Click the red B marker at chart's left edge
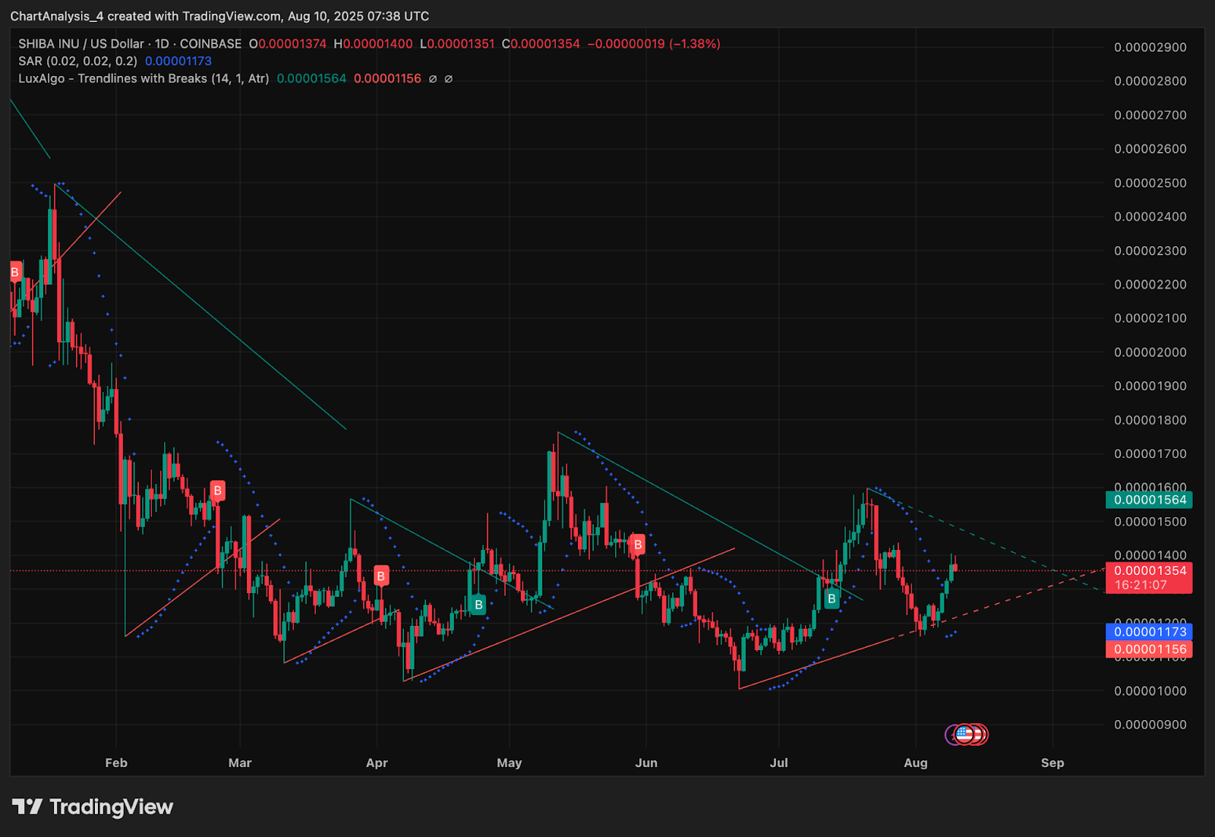 point(15,272)
